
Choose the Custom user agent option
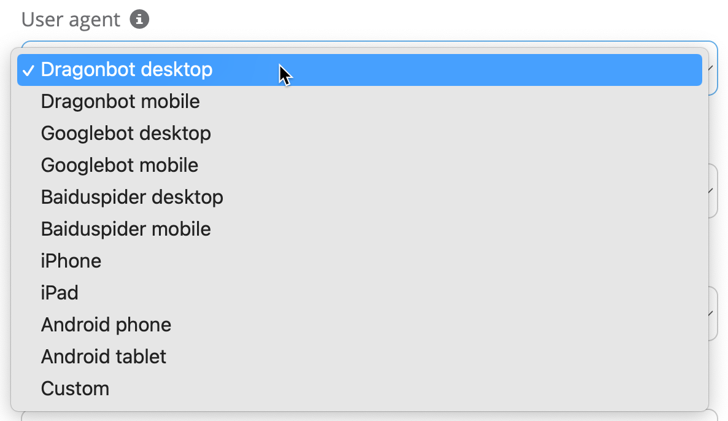(75, 388)
